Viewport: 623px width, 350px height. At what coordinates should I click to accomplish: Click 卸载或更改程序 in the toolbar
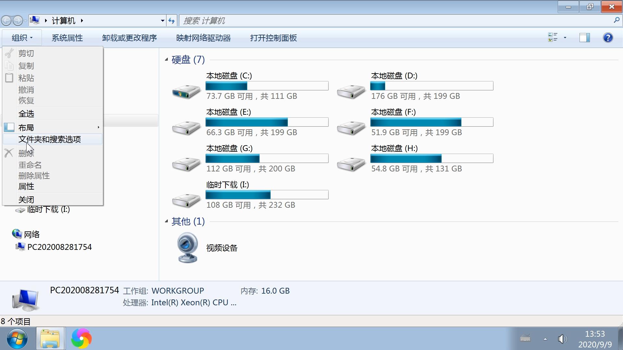[129, 38]
